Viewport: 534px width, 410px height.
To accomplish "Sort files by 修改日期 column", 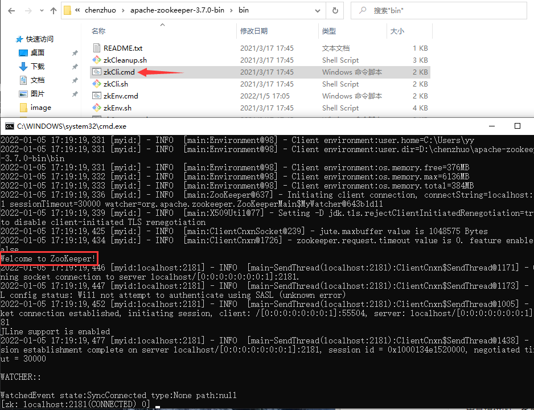I will pyautogui.click(x=254, y=31).
